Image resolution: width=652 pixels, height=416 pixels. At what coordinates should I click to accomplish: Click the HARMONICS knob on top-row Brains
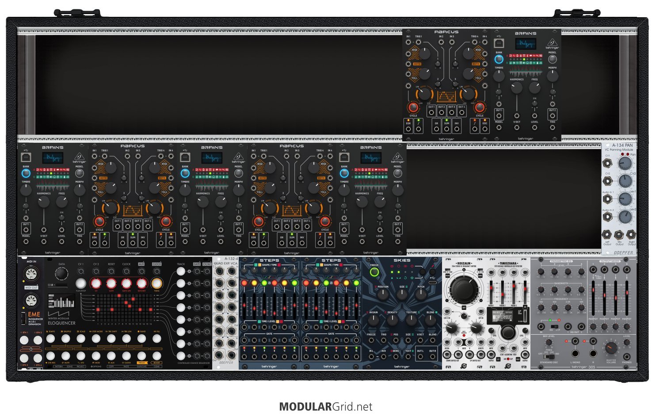517,88
